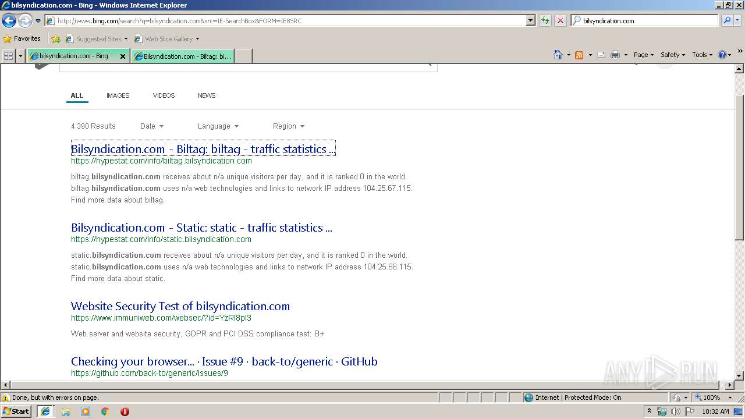The image size is (745, 419).
Task: Open Windows Media Player taskbar icon
Action: tap(86, 411)
